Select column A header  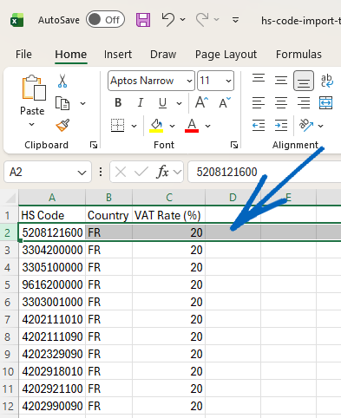coord(52,198)
